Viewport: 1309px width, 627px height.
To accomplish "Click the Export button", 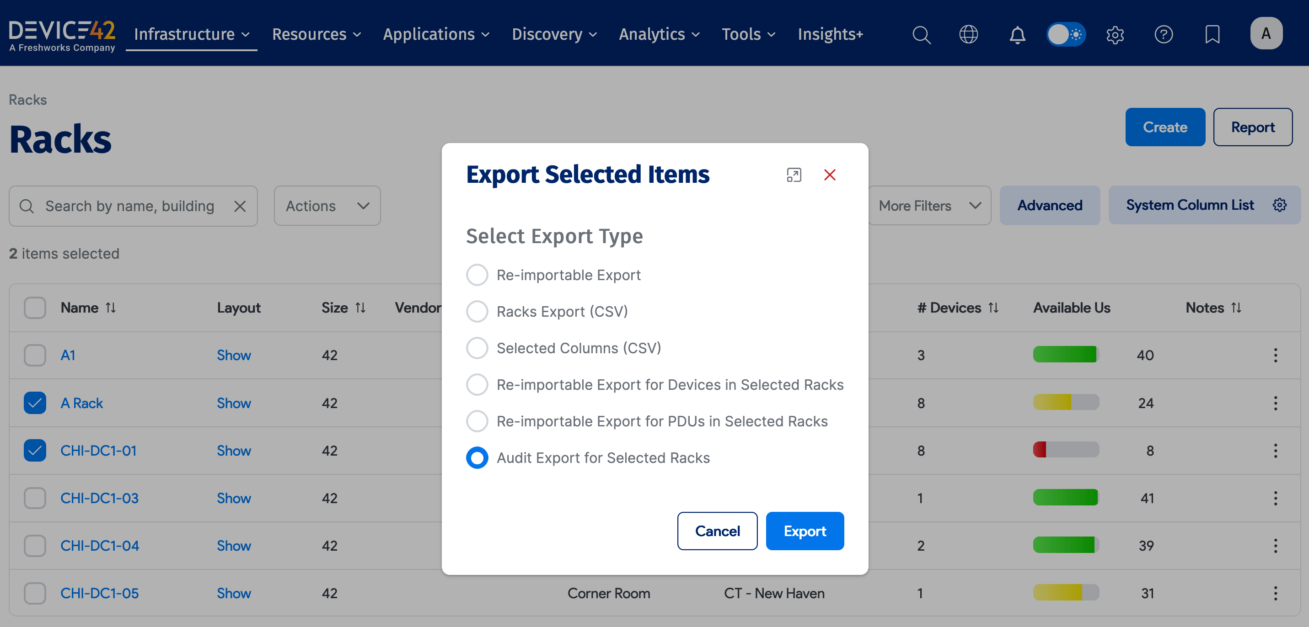I will (x=805, y=531).
